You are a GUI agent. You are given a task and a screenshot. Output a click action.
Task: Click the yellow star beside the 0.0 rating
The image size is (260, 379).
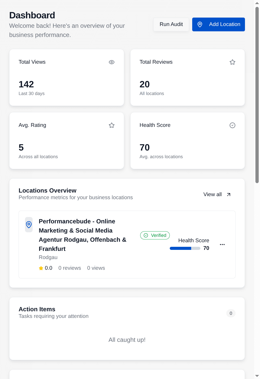point(41,268)
